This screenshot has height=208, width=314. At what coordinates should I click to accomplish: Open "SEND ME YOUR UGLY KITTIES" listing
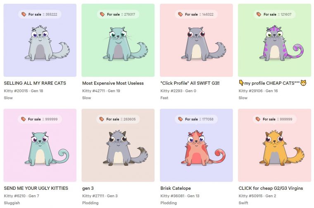pos(36,188)
